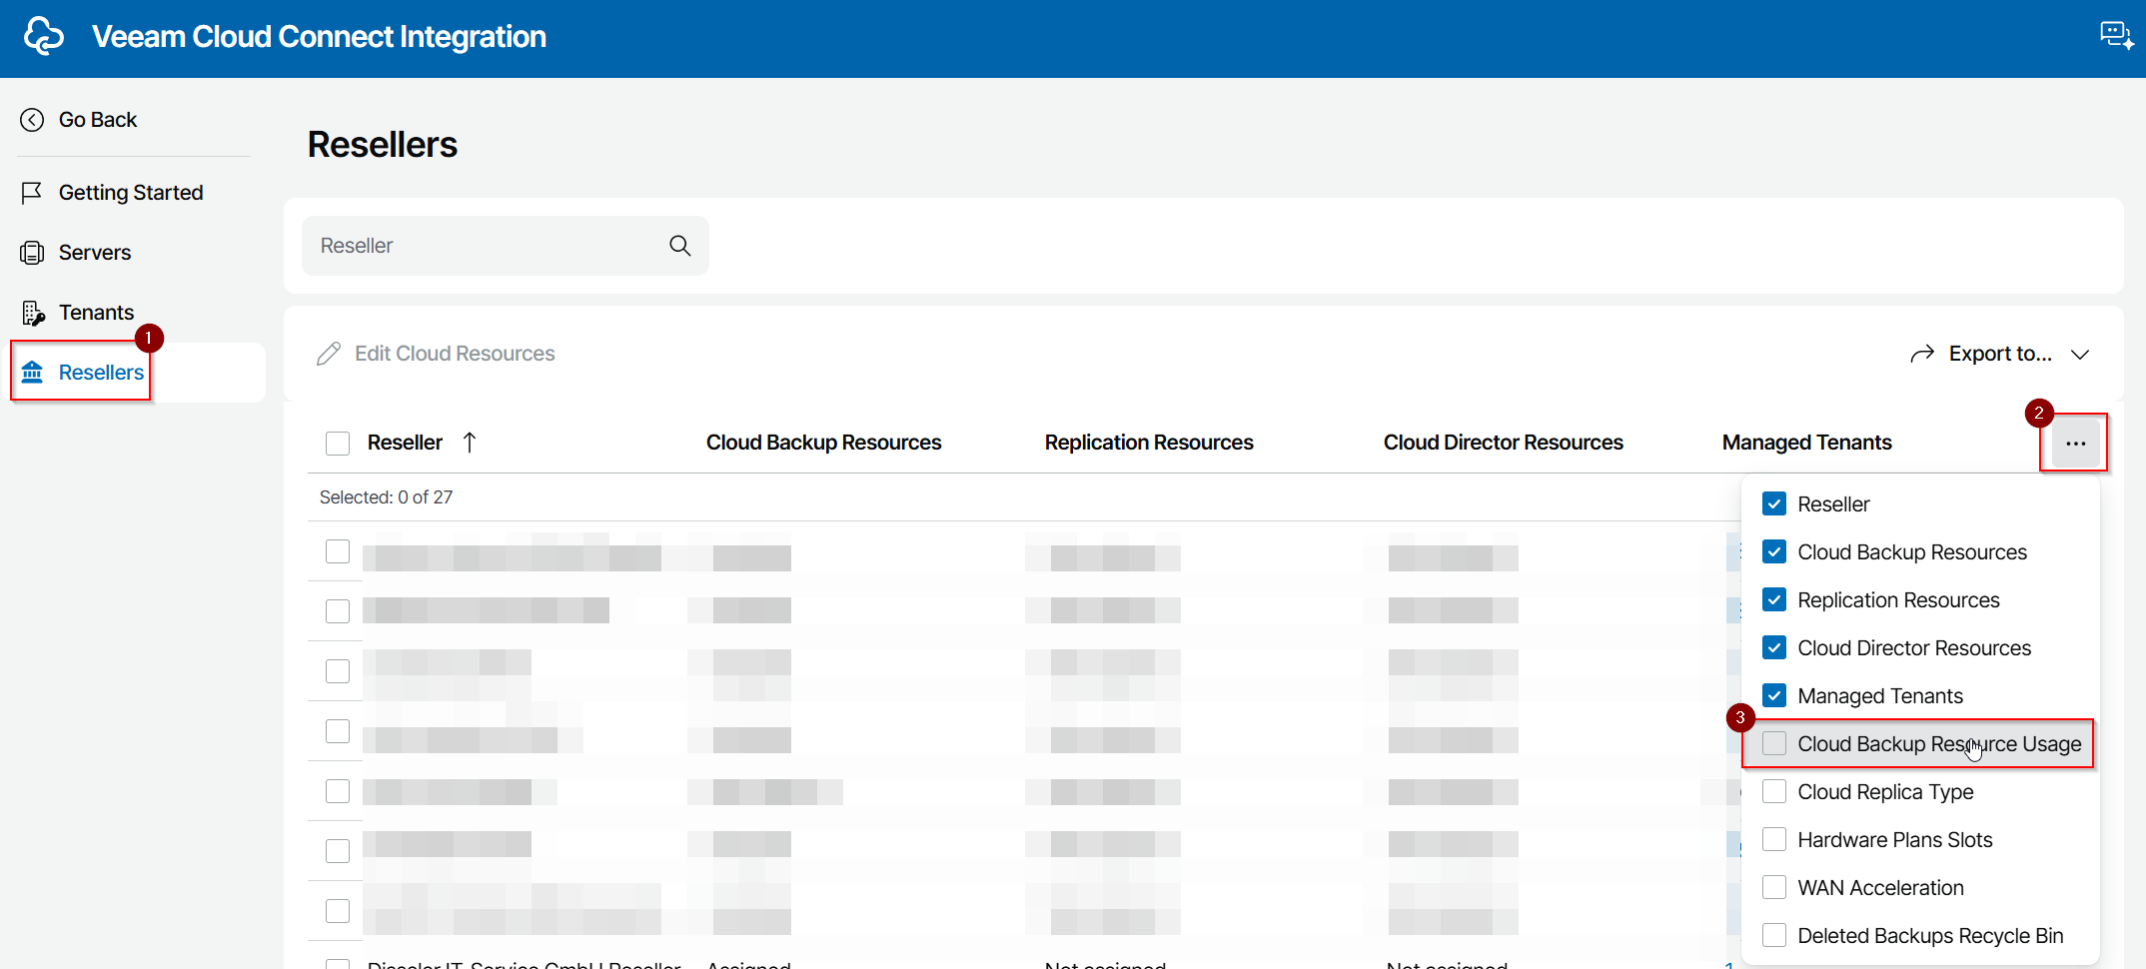Expand the Export to dropdown chevron
2146x969 pixels.
coord(2081,355)
